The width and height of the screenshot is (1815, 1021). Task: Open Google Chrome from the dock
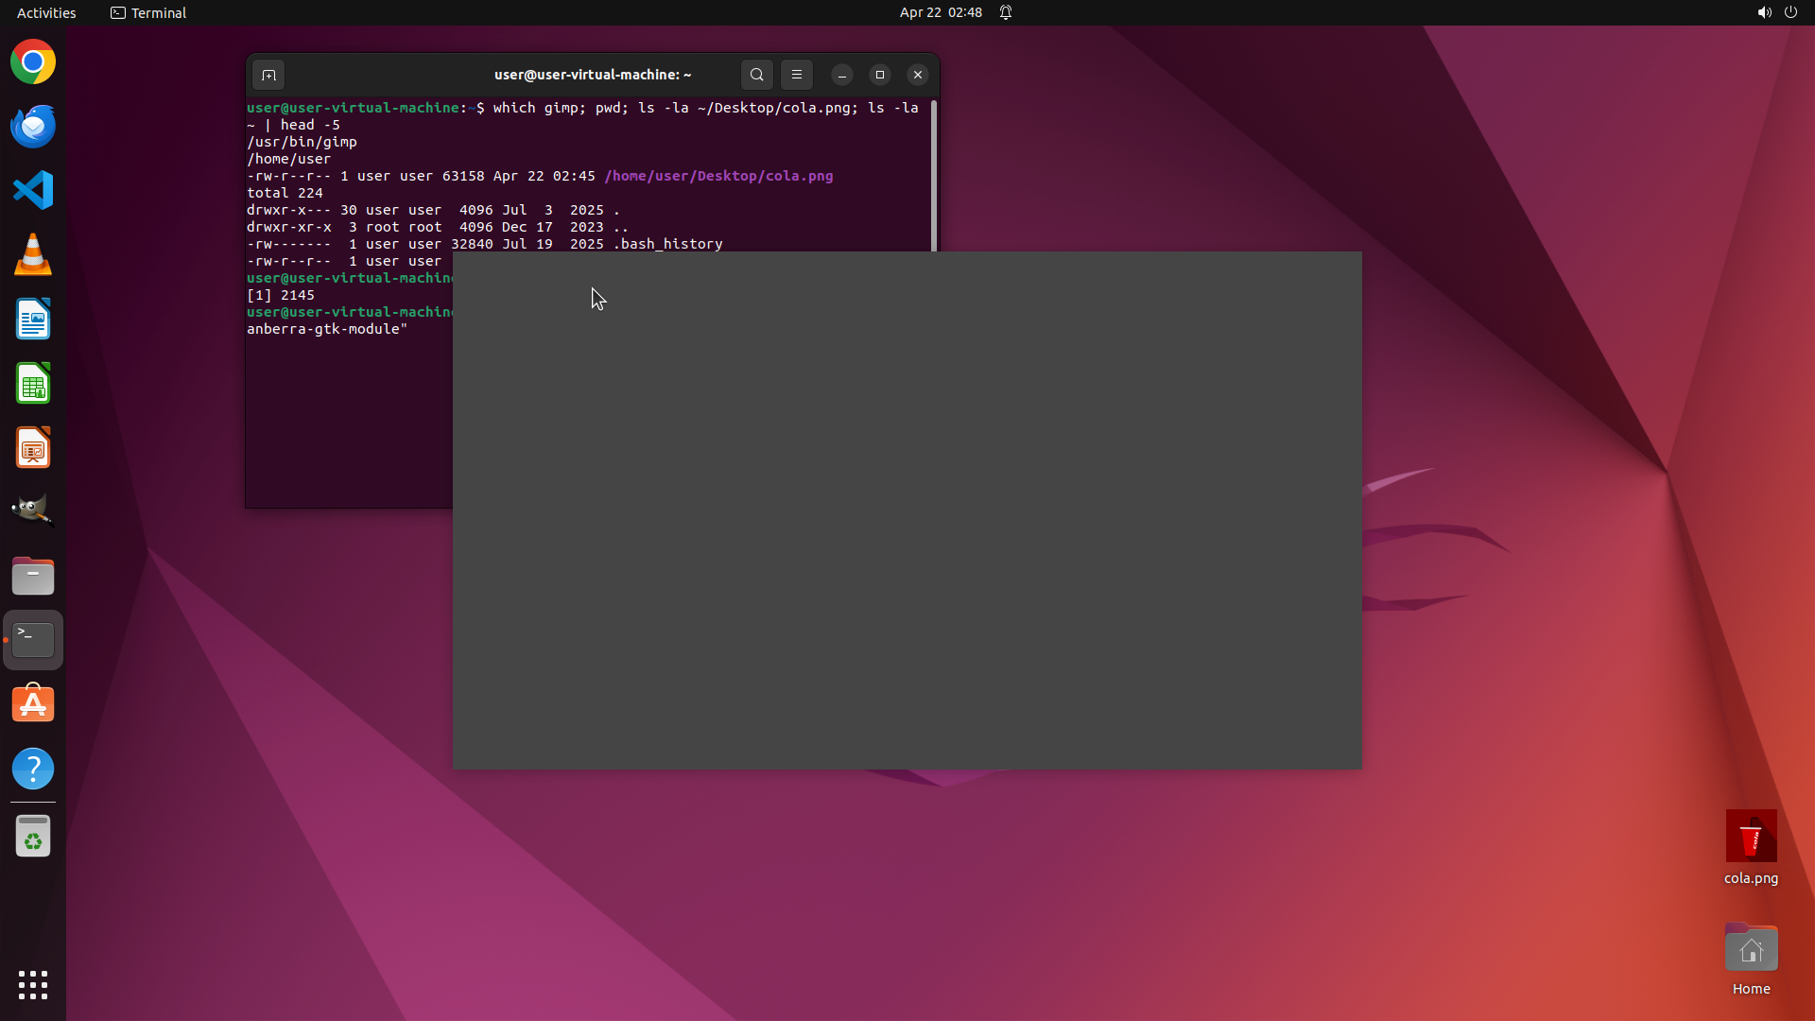[33, 62]
